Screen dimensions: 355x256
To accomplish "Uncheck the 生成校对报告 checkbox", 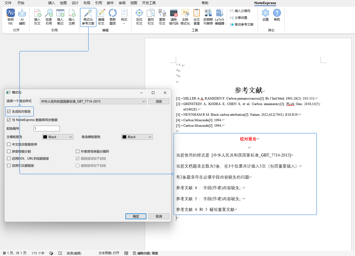I will (x=9, y=112).
